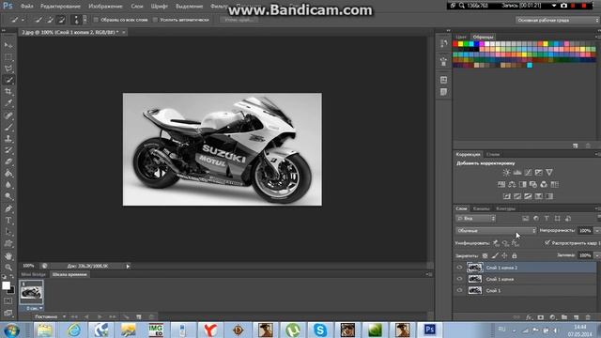Select the Lasso tool
Viewport: 601px width, 338px height.
(8, 69)
